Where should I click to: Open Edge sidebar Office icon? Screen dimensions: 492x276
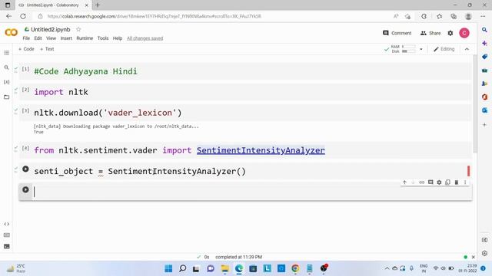click(484, 97)
